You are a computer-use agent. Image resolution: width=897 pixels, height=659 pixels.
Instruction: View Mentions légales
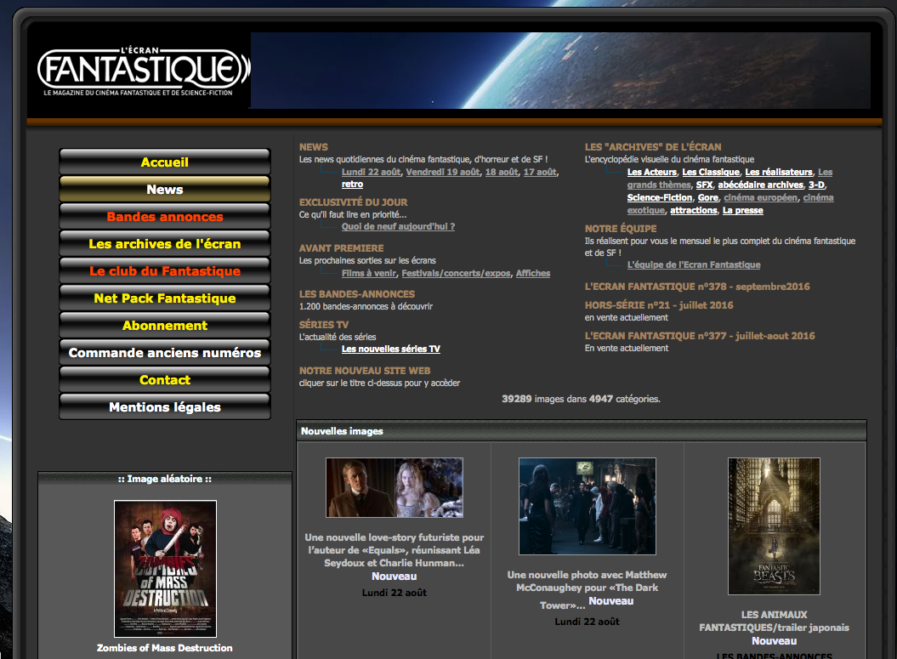164,407
